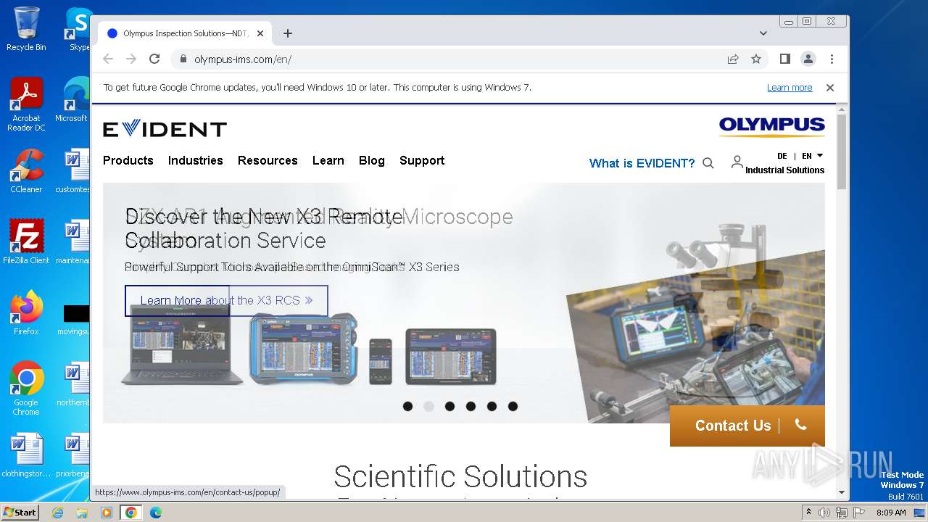Click the phone icon in Contact Us

pos(800,425)
